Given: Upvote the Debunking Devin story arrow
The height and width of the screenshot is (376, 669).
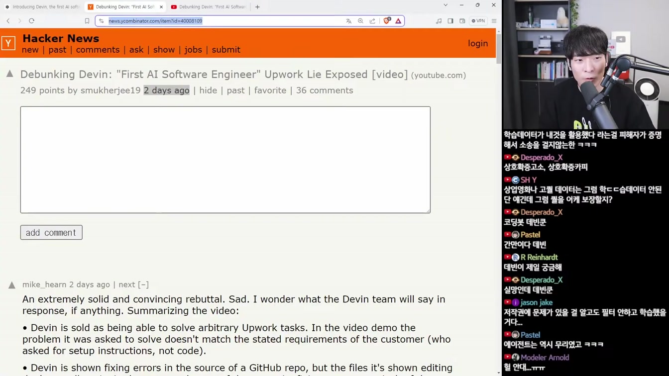Looking at the screenshot, I should coord(10,74).
